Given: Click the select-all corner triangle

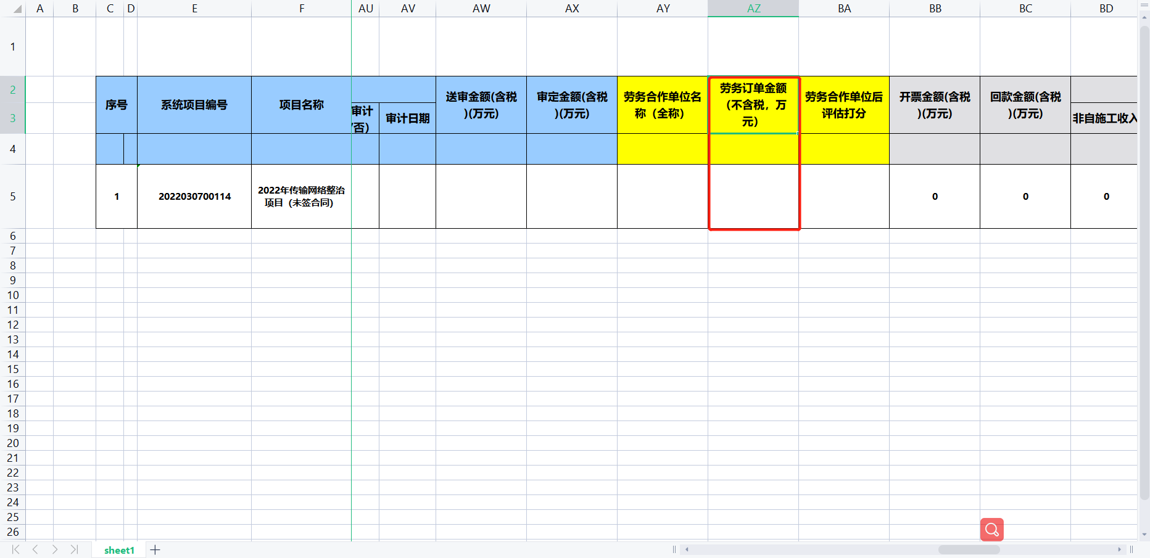Looking at the screenshot, I should tap(17, 9).
